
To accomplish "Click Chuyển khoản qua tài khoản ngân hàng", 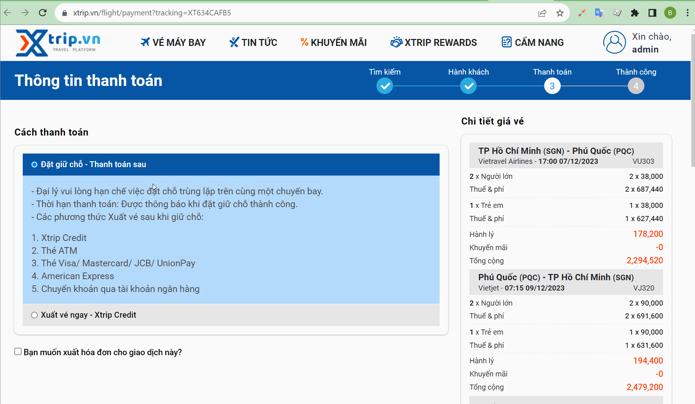I will point(116,289).
